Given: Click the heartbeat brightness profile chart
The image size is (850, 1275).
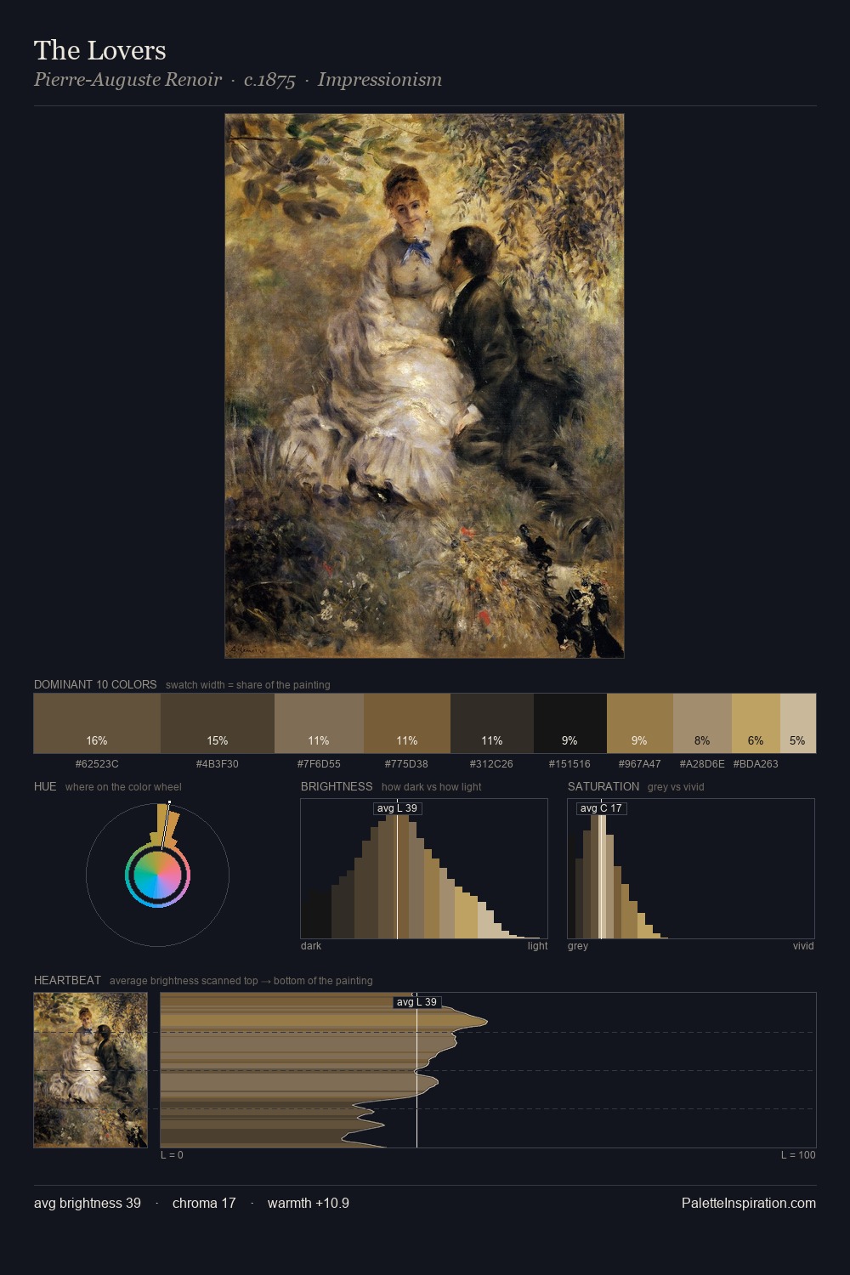Looking at the screenshot, I should click(488, 1070).
